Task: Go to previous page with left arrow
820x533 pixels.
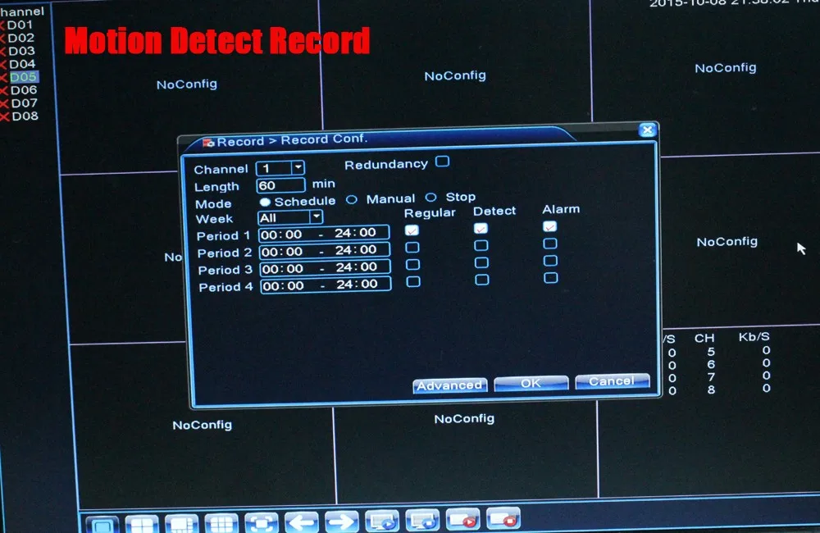Action: 302,522
